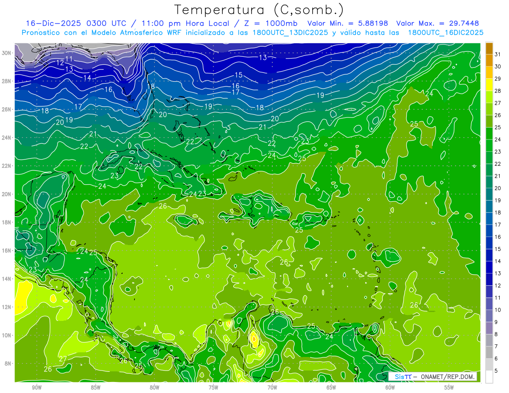This screenshot has width=509, height=393.
Task: Click the 60W longitude axis label
Action: pyautogui.click(x=390, y=387)
